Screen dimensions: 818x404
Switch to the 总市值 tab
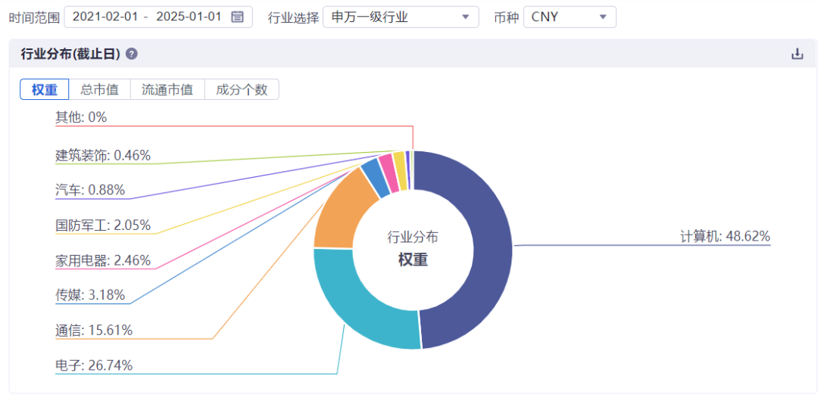[100, 89]
